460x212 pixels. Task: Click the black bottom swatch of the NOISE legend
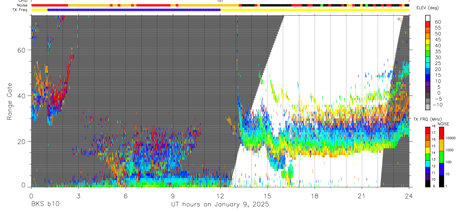coord(442,181)
